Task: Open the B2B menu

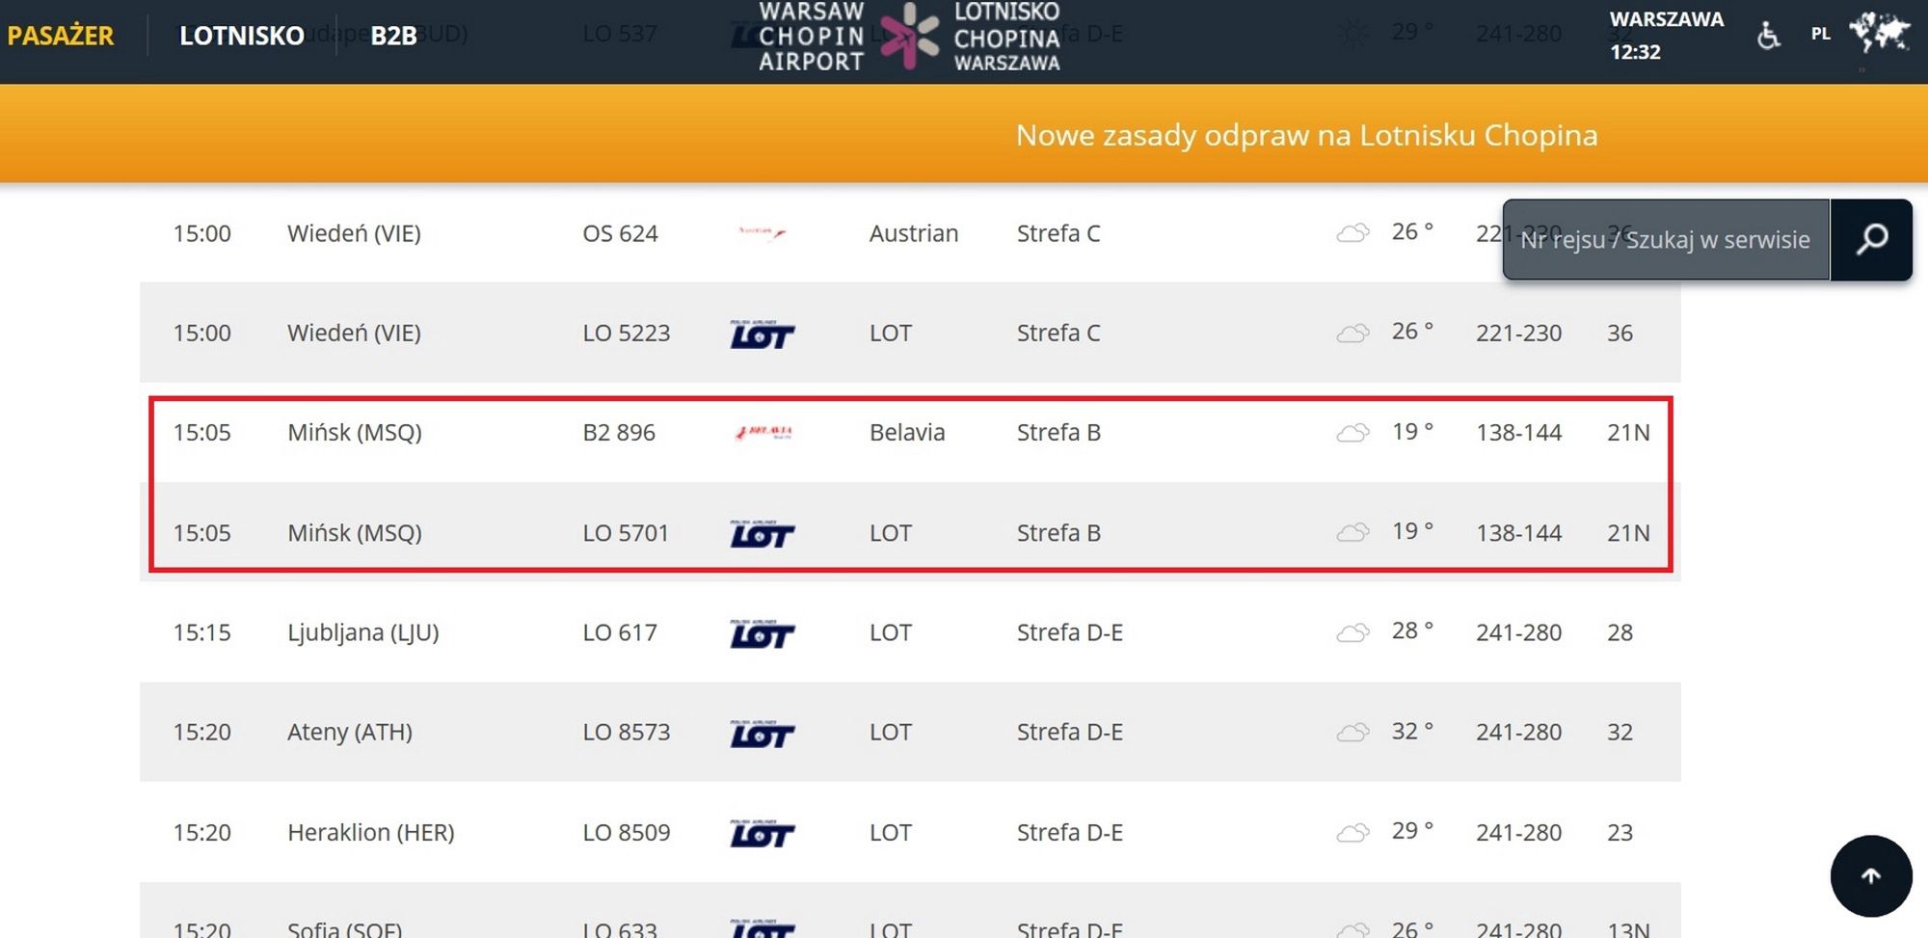Action: 393,36
